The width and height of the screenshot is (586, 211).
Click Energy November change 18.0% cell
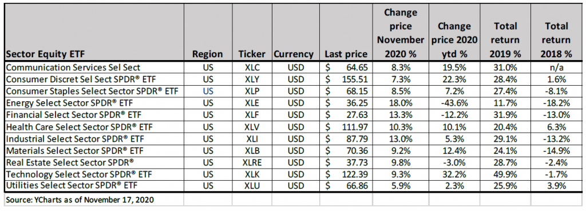399,102
